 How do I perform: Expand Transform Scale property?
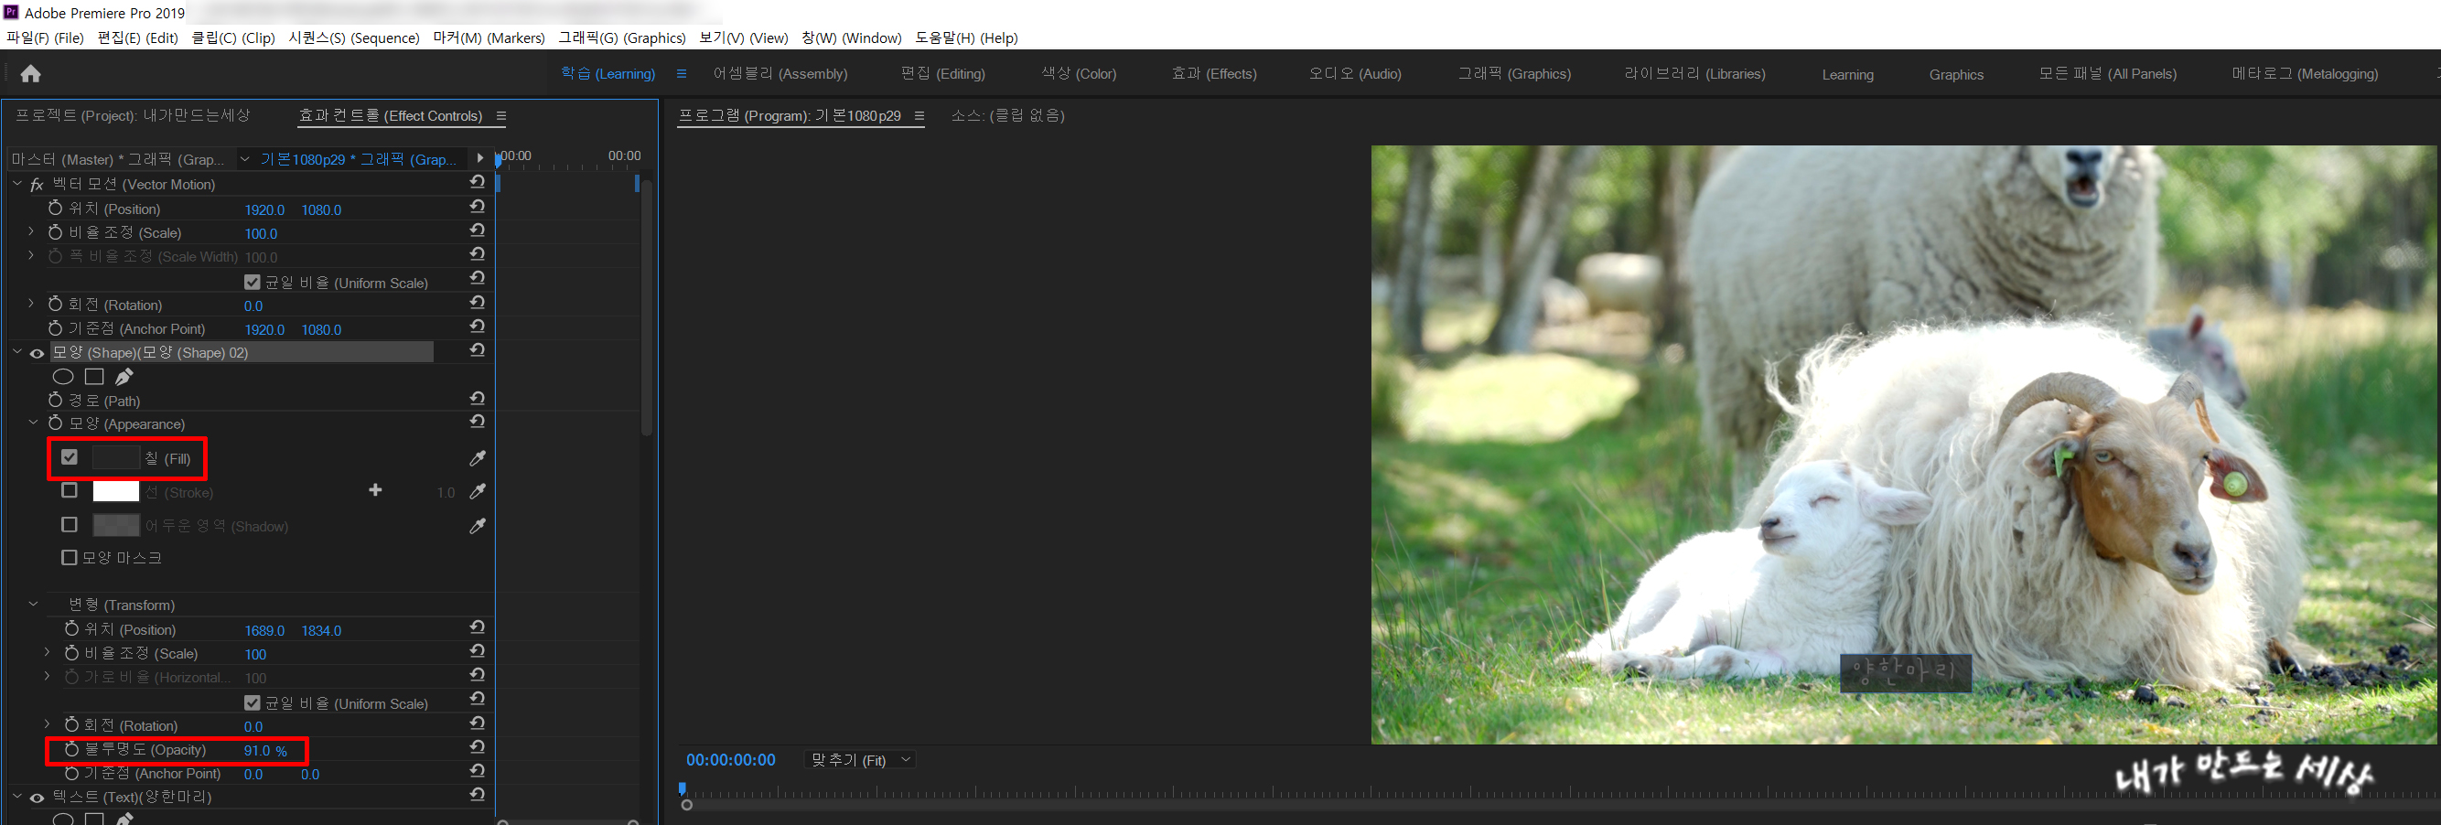tap(48, 653)
